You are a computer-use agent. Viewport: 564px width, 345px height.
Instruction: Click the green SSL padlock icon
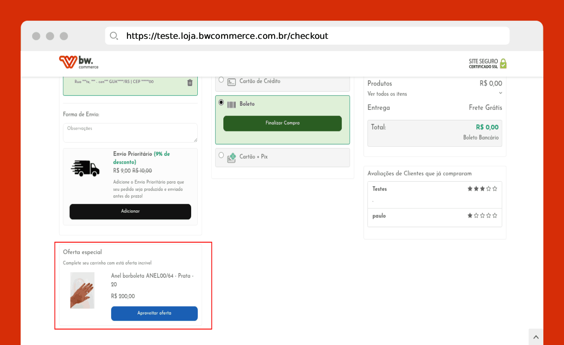(x=503, y=63)
